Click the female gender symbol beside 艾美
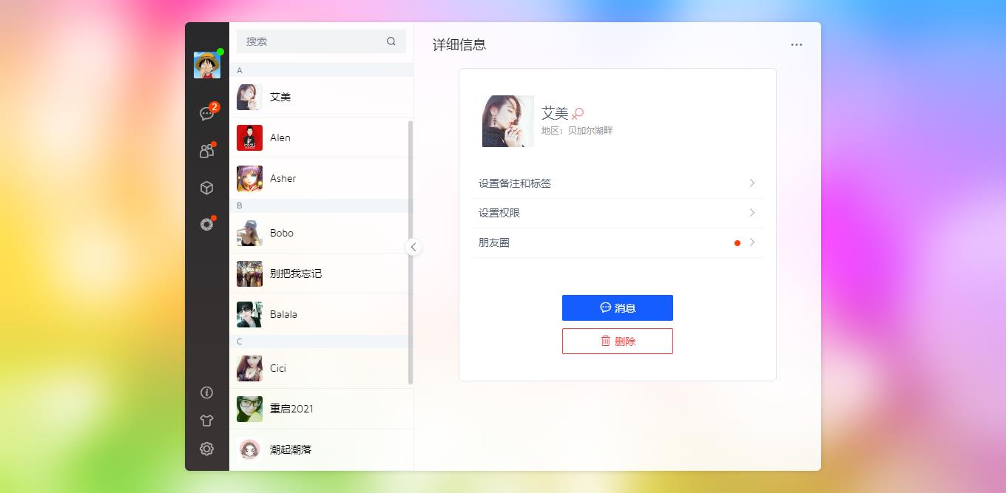This screenshot has width=1006, height=493. (578, 115)
